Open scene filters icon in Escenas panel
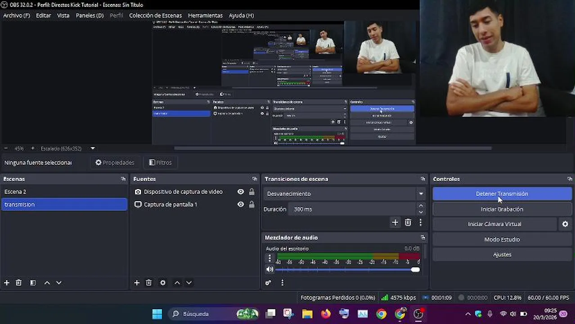This screenshot has height=324, width=575. [33, 283]
